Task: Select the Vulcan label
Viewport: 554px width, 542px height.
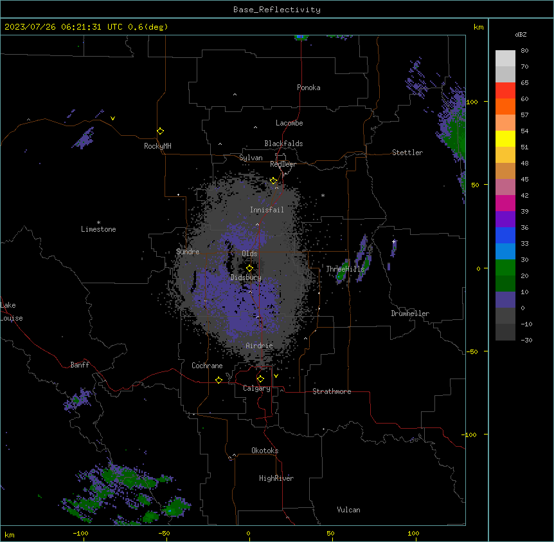Action: pos(349,510)
